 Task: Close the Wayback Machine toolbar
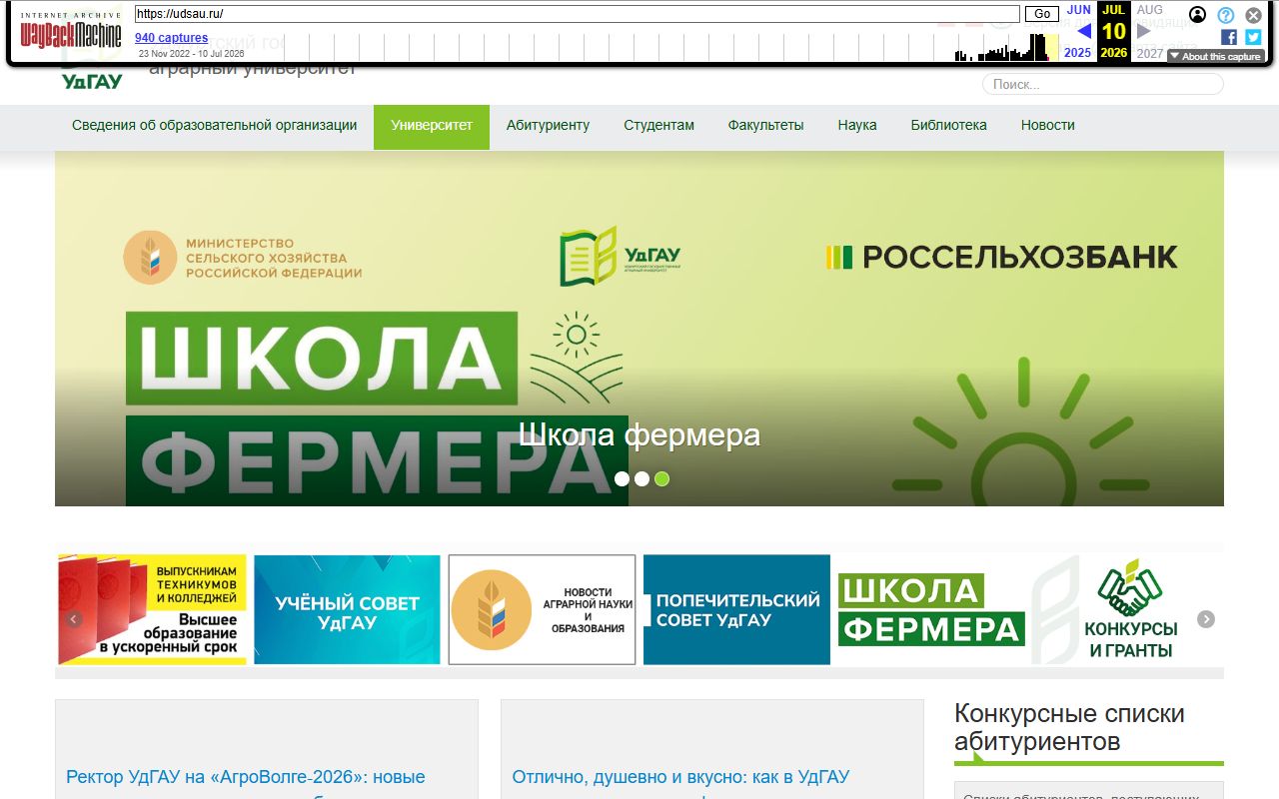tap(1253, 15)
